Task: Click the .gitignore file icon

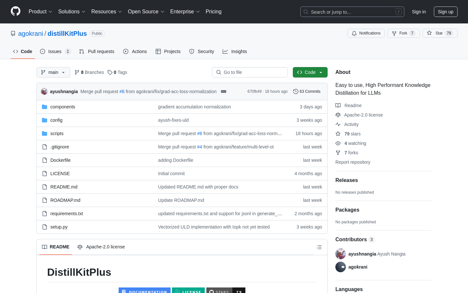Action: pyautogui.click(x=45, y=147)
